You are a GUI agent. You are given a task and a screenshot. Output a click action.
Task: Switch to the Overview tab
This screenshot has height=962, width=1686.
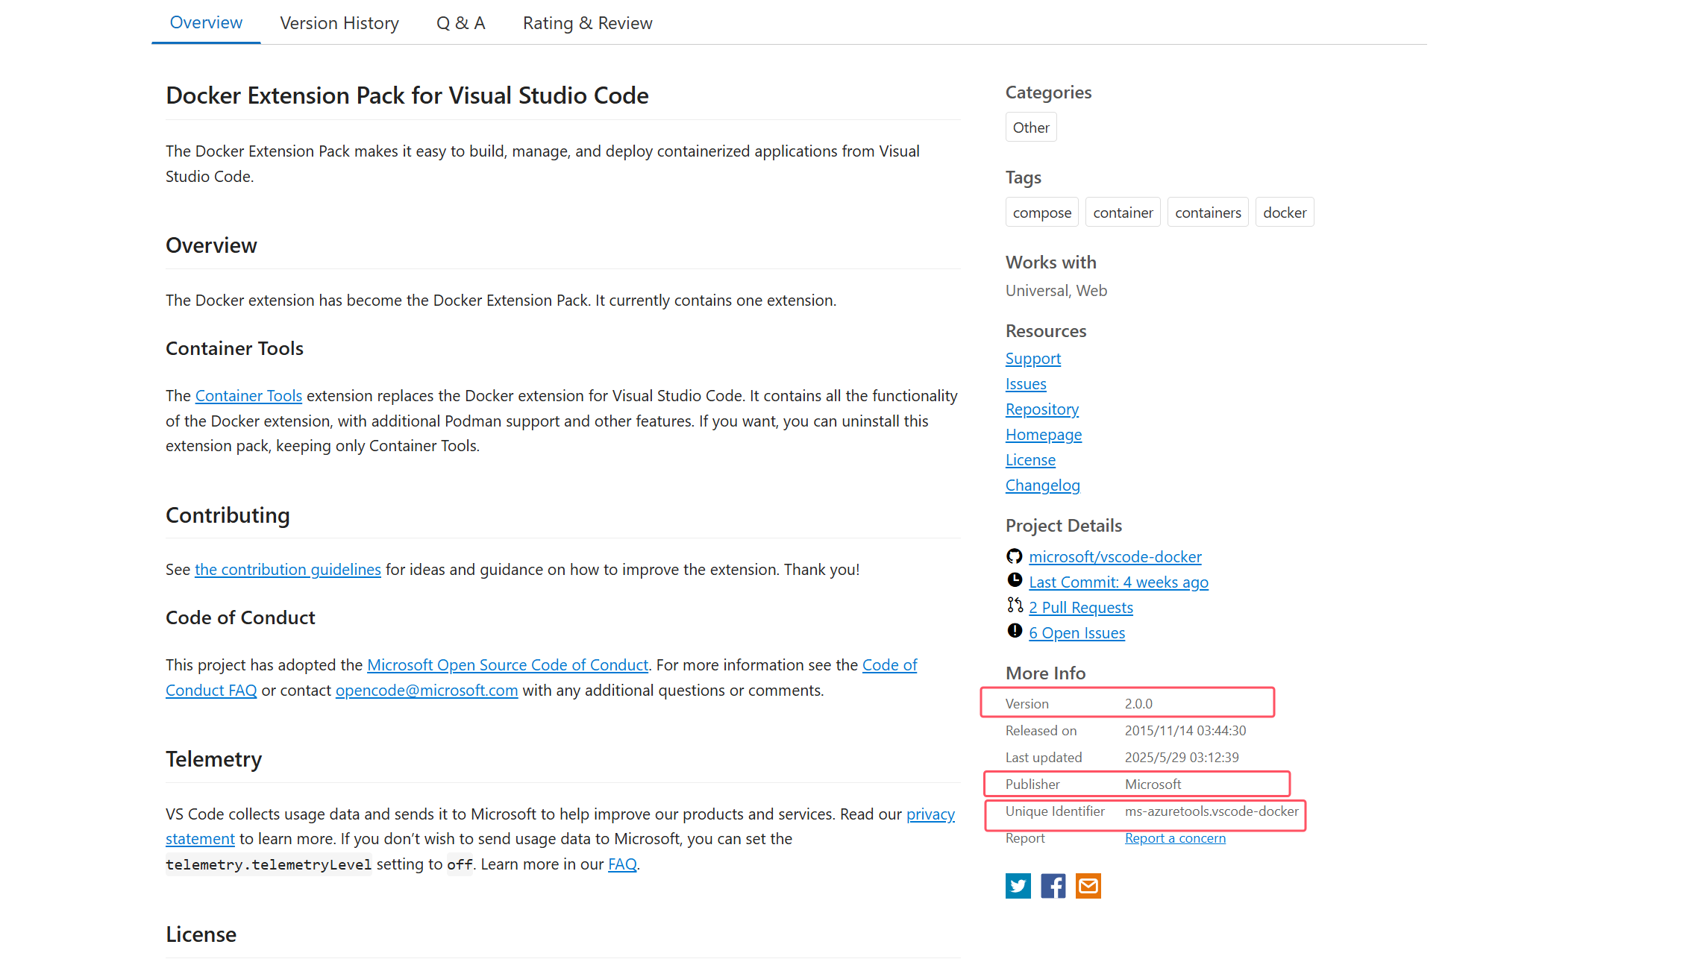[206, 22]
